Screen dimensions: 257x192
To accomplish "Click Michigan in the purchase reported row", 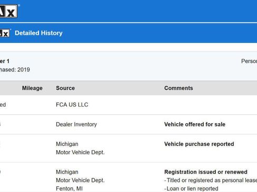I will coord(67,144).
